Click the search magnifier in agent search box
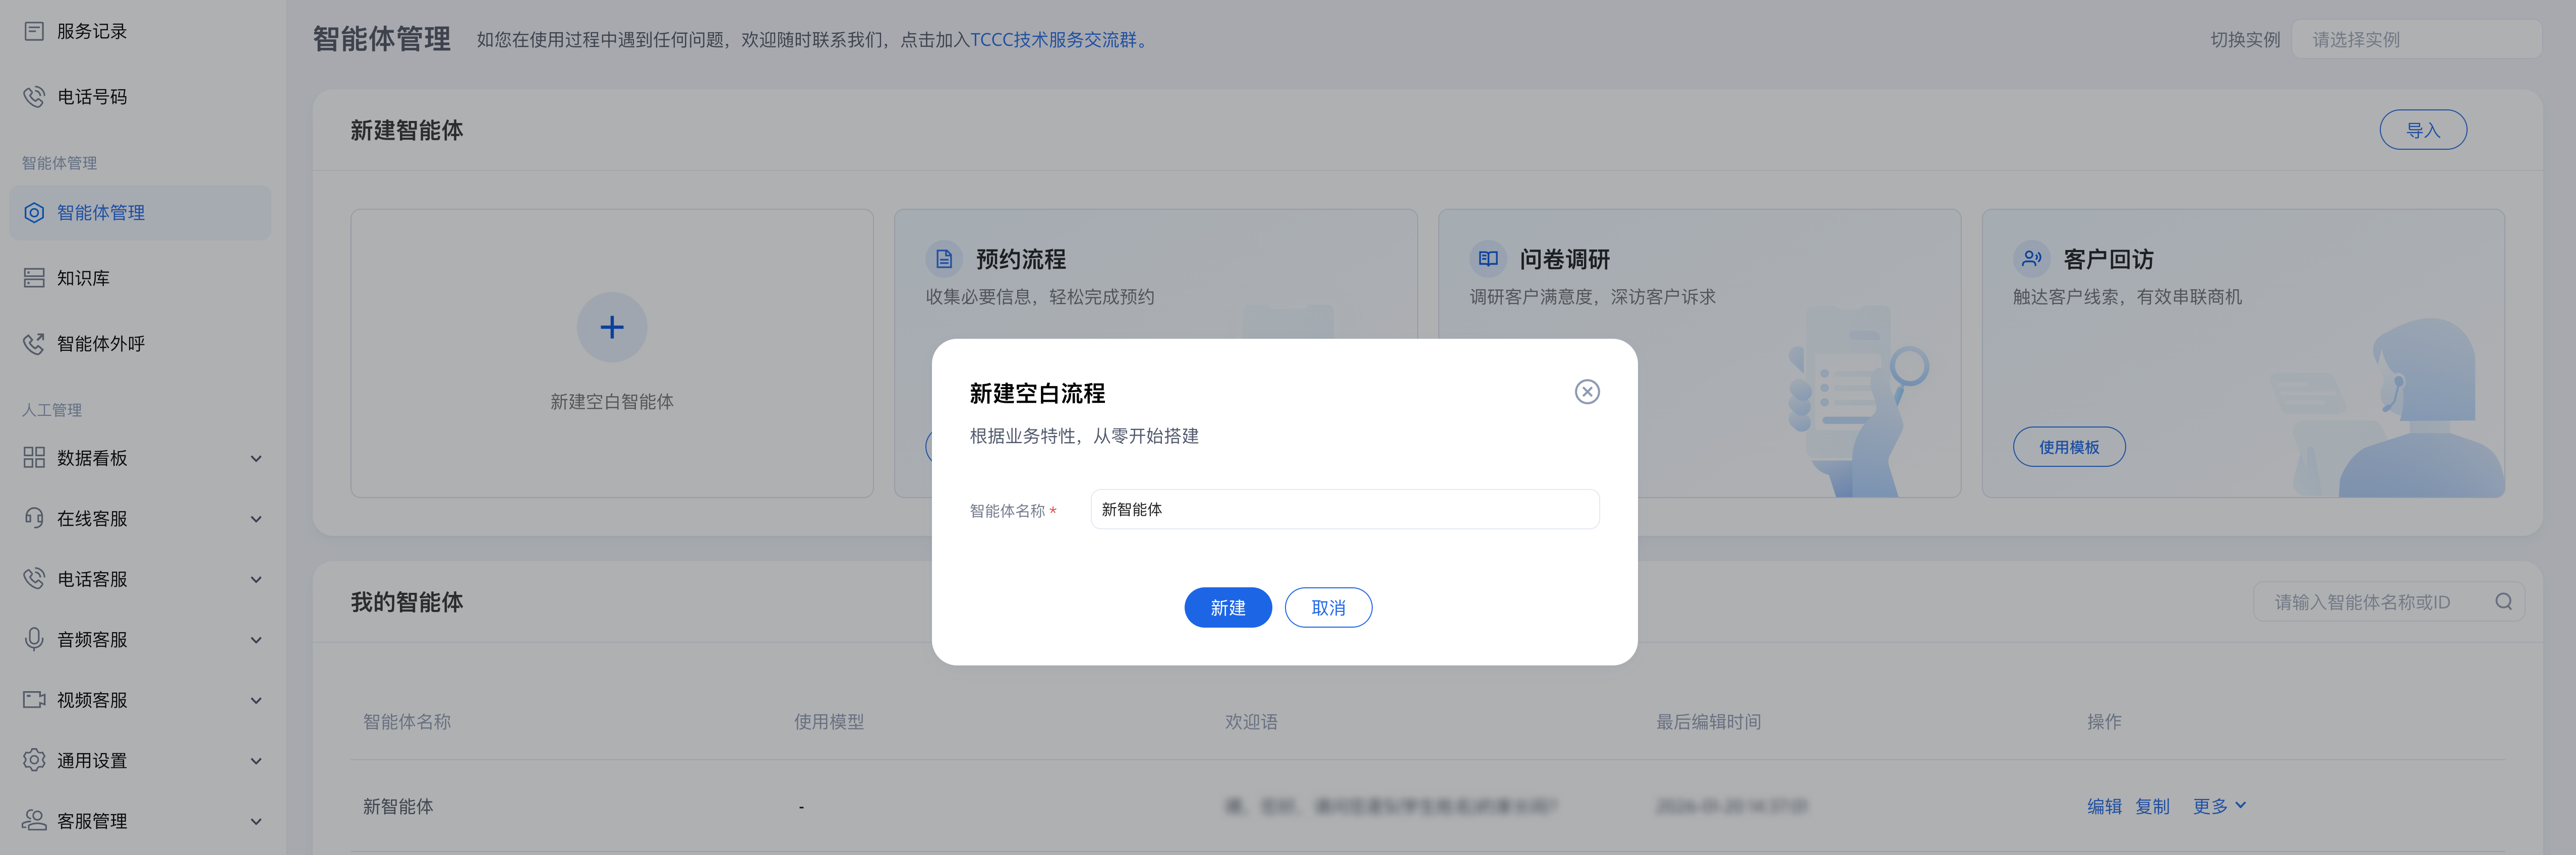Image resolution: width=2576 pixels, height=855 pixels. pyautogui.click(x=2503, y=601)
